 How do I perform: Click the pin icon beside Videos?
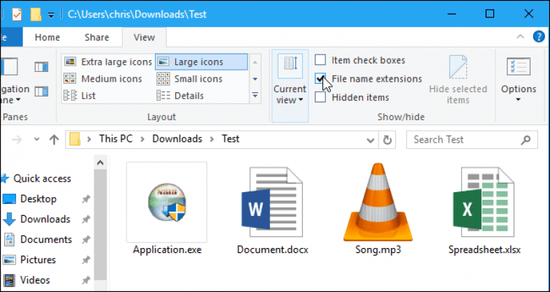(85, 281)
